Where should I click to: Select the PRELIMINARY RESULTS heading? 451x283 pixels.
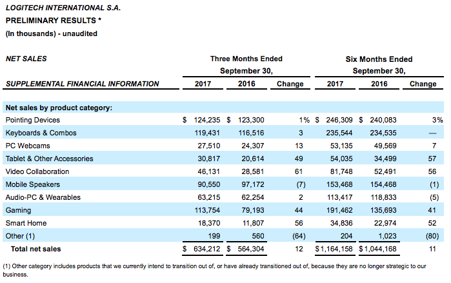coord(54,21)
